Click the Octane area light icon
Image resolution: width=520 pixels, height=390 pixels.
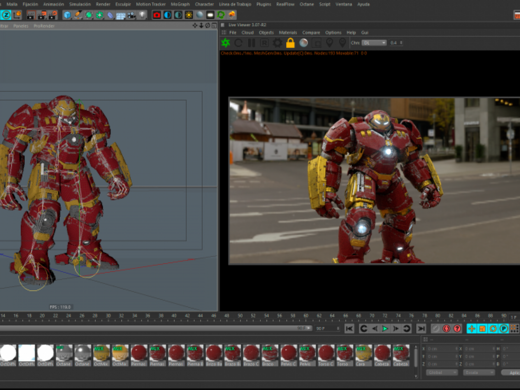(x=210, y=15)
